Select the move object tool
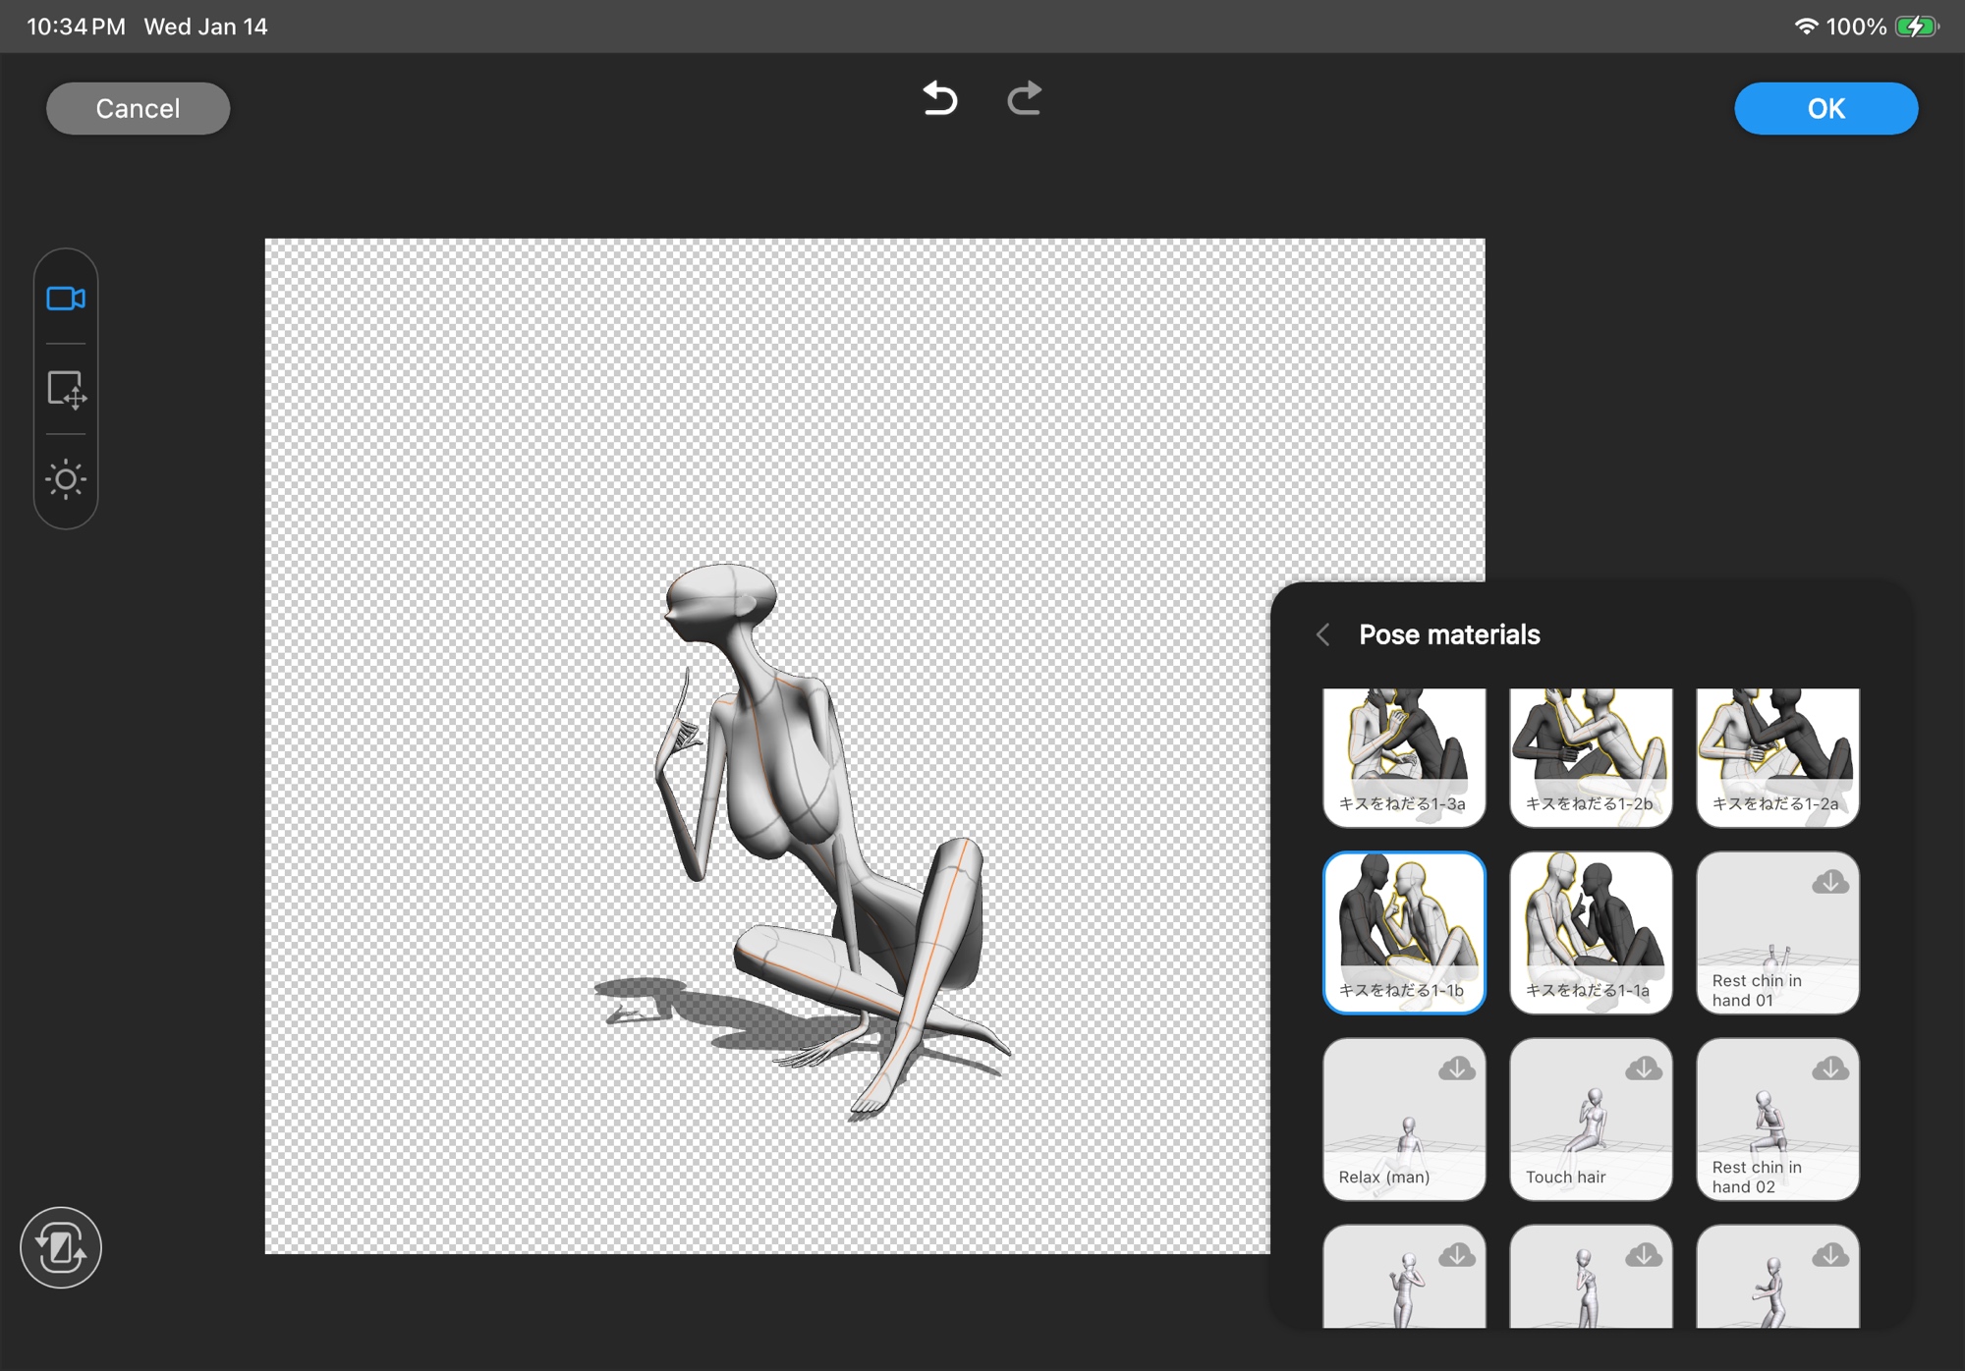Viewport: 1965px width, 1371px height. 66,390
